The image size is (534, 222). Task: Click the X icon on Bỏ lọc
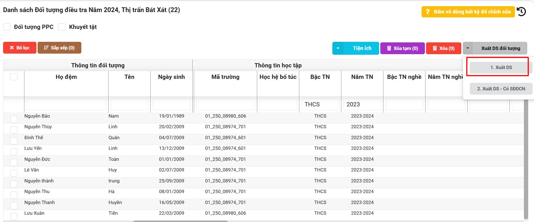pos(12,48)
